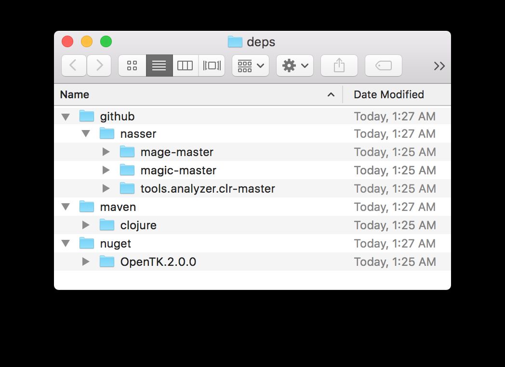
Task: Click the 'nasser' name text
Action: pyautogui.click(x=138, y=134)
